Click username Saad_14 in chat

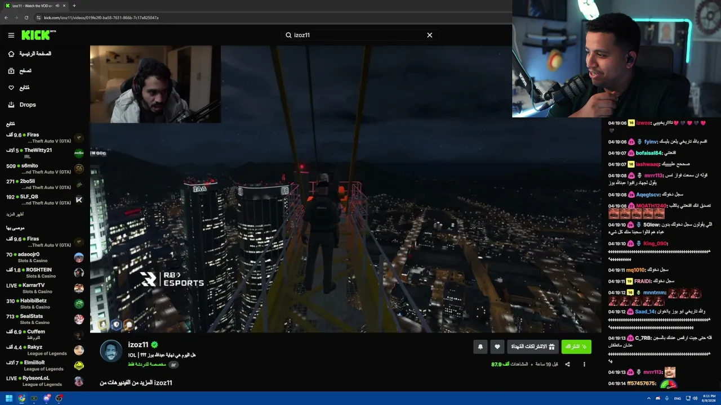click(x=645, y=312)
